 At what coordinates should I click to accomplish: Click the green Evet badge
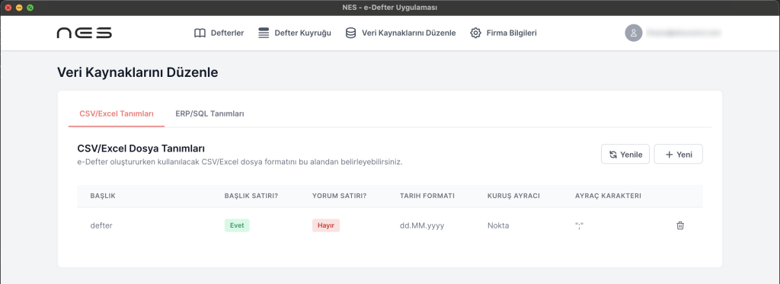[237, 225]
